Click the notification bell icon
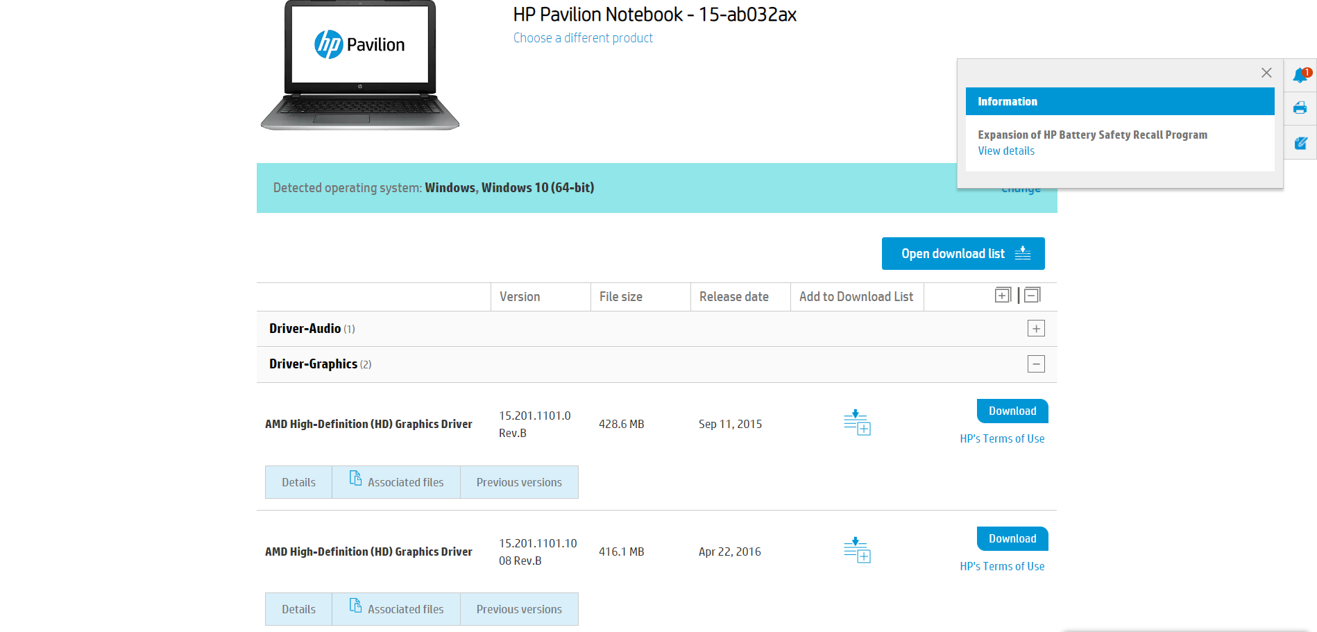This screenshot has width=1317, height=632. 1300,76
